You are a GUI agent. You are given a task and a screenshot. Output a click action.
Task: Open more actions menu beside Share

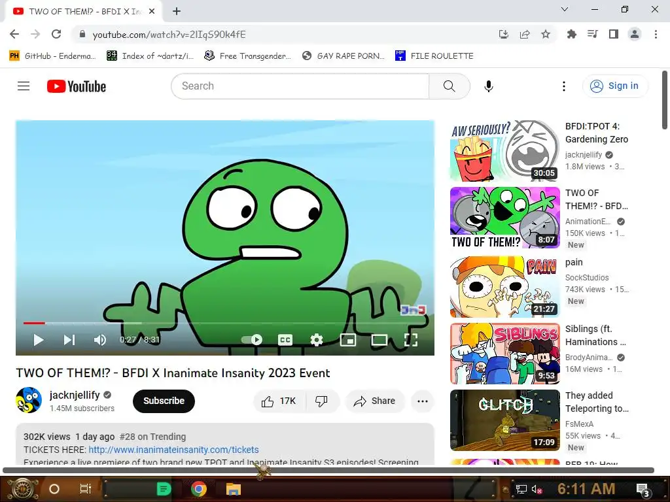pyautogui.click(x=423, y=401)
